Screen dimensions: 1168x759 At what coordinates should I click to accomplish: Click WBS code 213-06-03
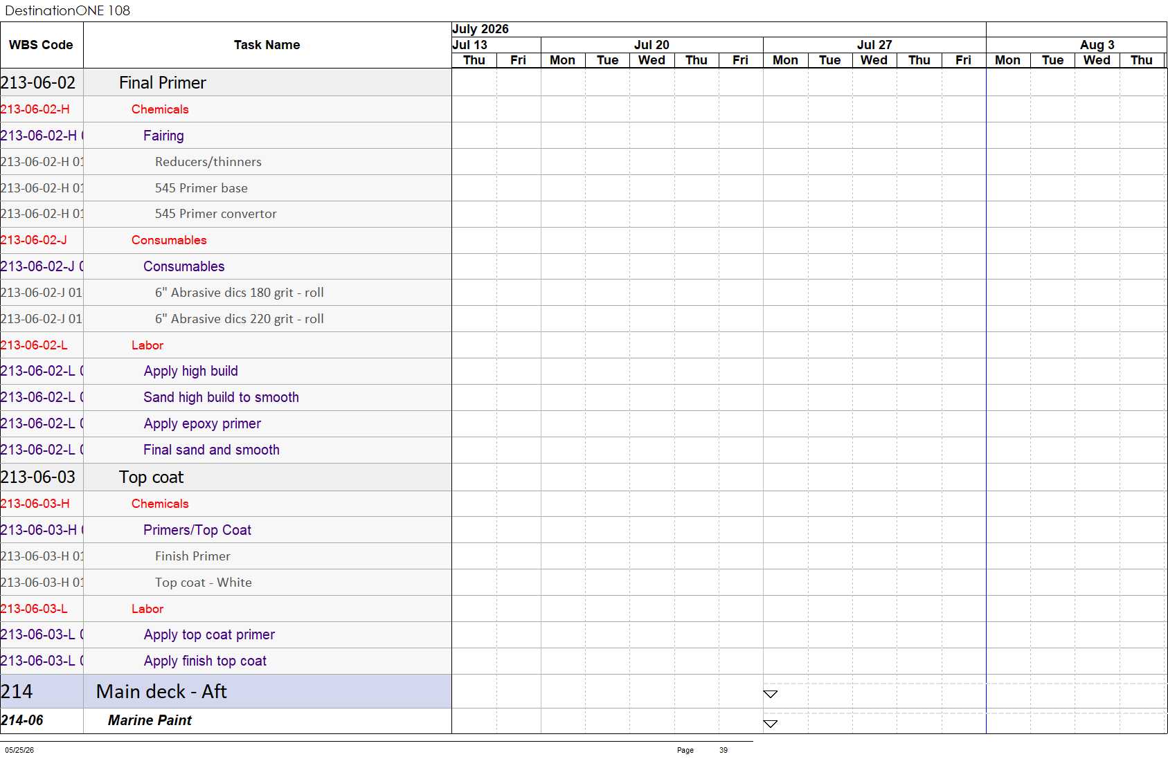tap(38, 477)
